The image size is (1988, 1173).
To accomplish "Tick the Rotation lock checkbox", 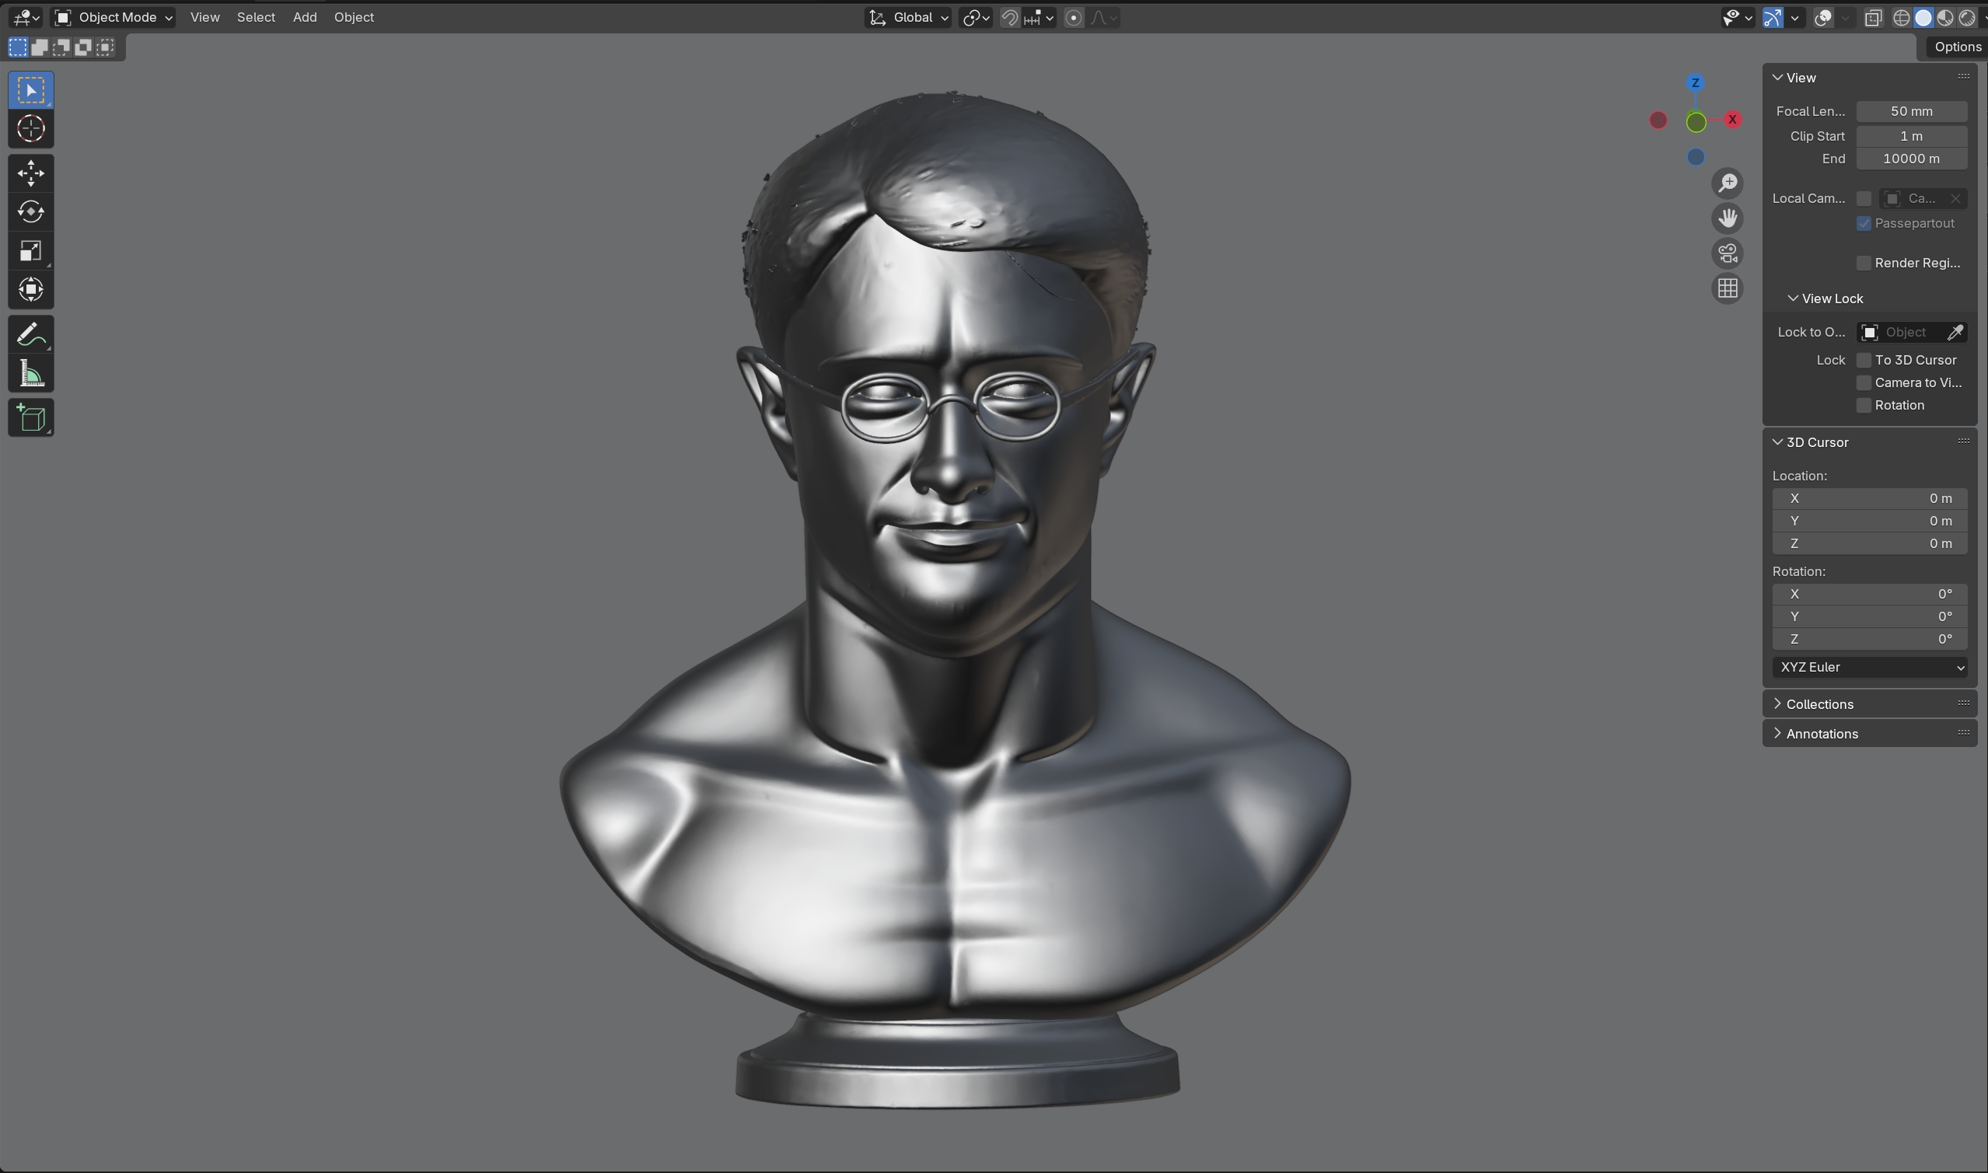I will tap(1864, 406).
